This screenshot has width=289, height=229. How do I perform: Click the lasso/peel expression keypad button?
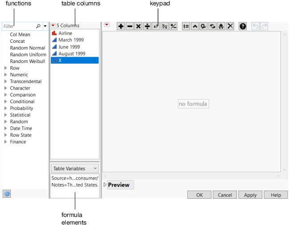[204, 26]
